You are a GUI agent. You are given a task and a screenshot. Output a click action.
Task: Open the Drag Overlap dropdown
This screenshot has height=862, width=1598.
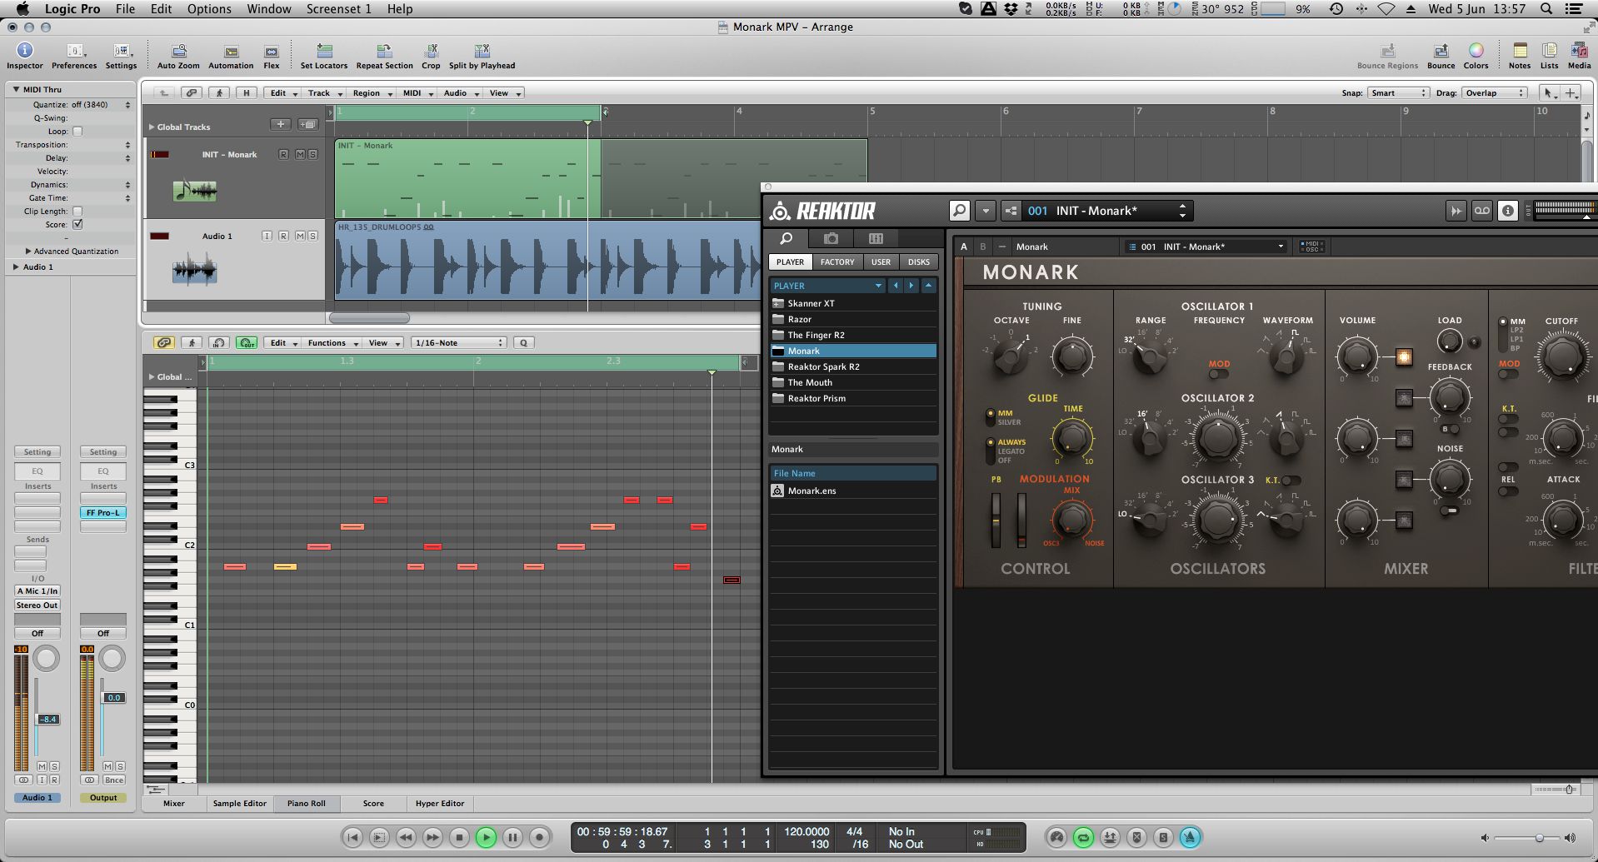[x=1494, y=93]
